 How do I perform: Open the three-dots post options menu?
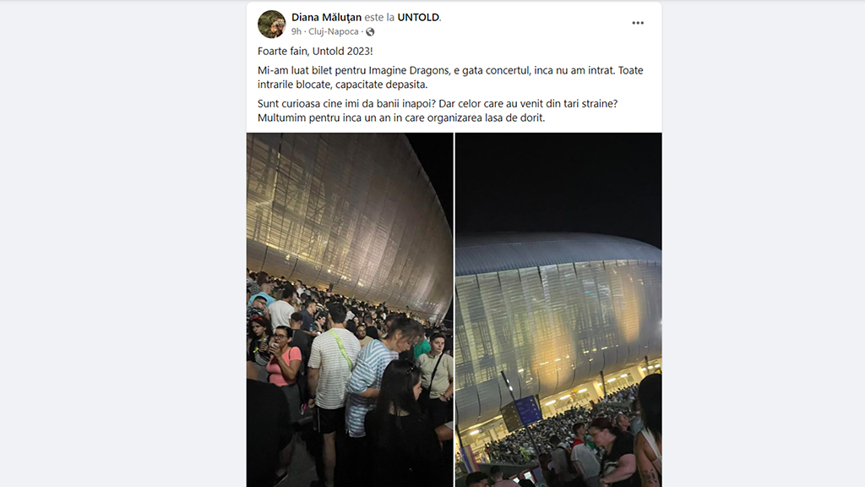coord(638,23)
